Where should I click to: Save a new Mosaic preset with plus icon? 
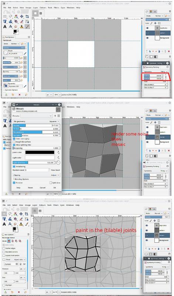[55, 116]
